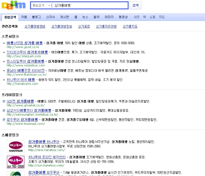Image resolution: width=205 pixels, height=176 pixels.
Task: Open the 이미지 tab
Action: 109,17
